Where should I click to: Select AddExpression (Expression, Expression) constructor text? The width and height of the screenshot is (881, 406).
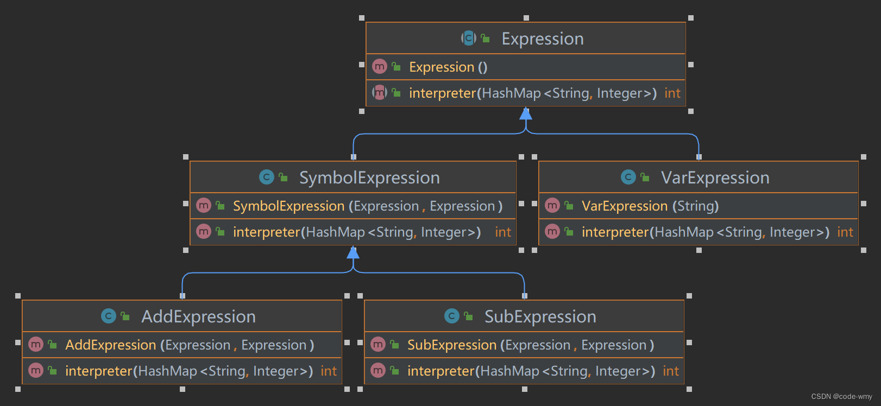pyautogui.click(x=190, y=345)
